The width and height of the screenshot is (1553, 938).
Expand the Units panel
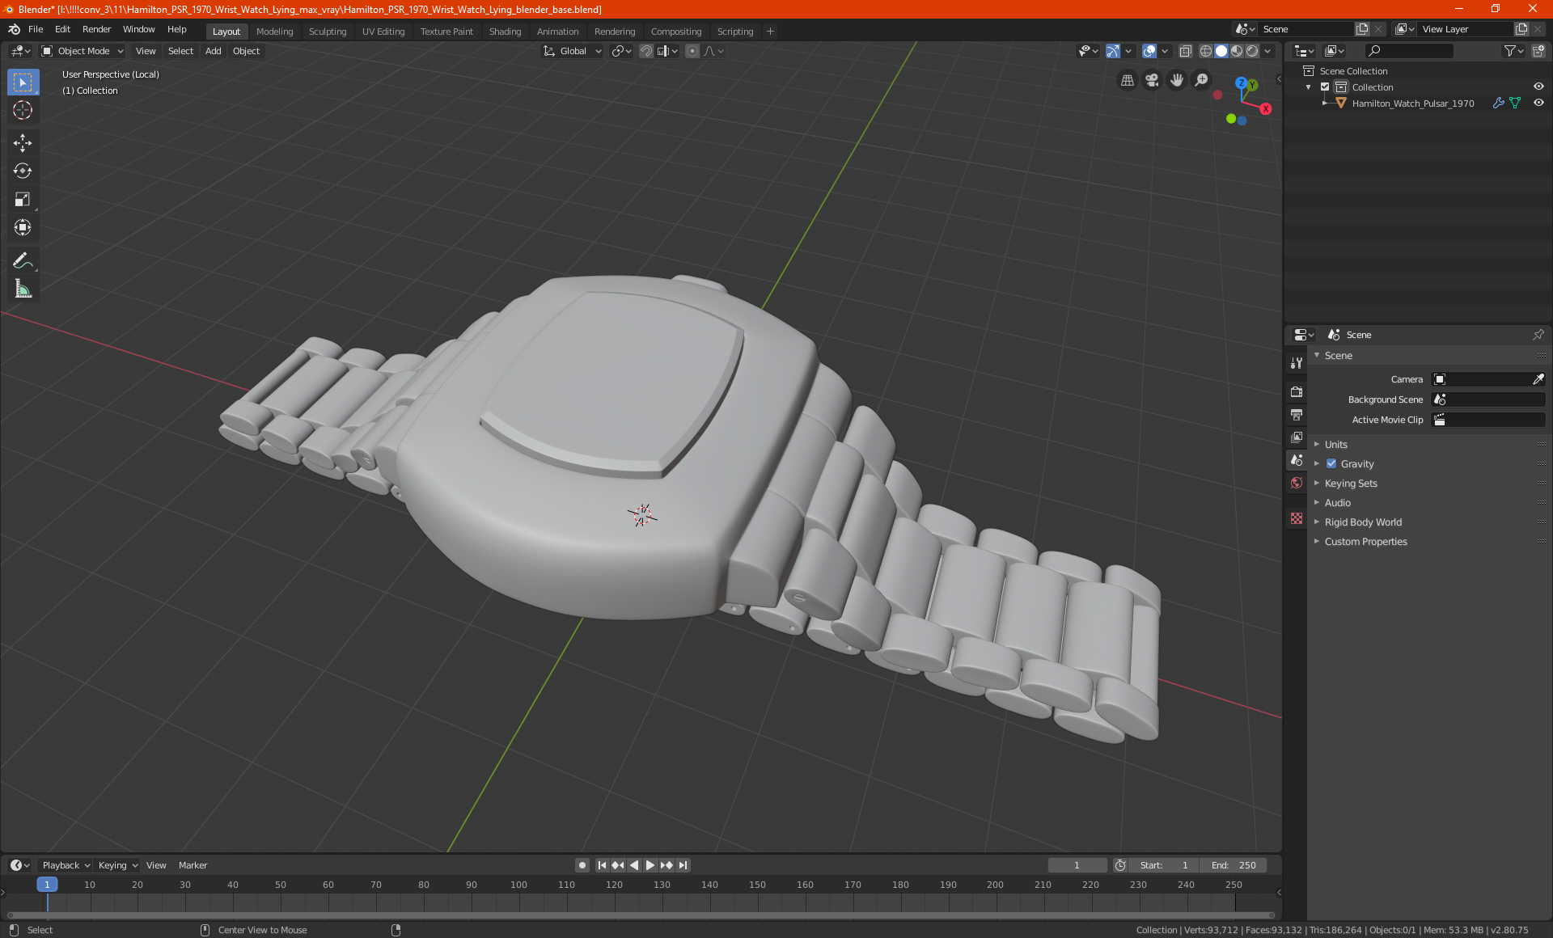pyautogui.click(x=1336, y=445)
